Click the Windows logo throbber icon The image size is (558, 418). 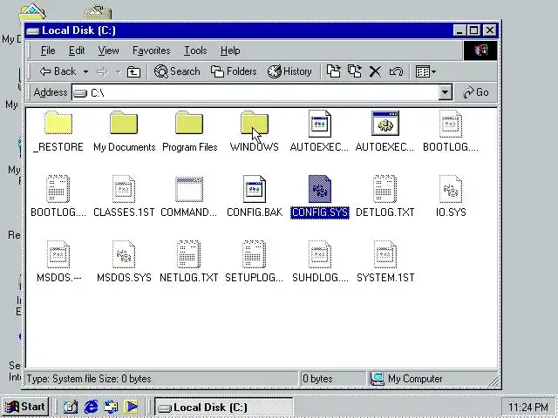coord(480,51)
